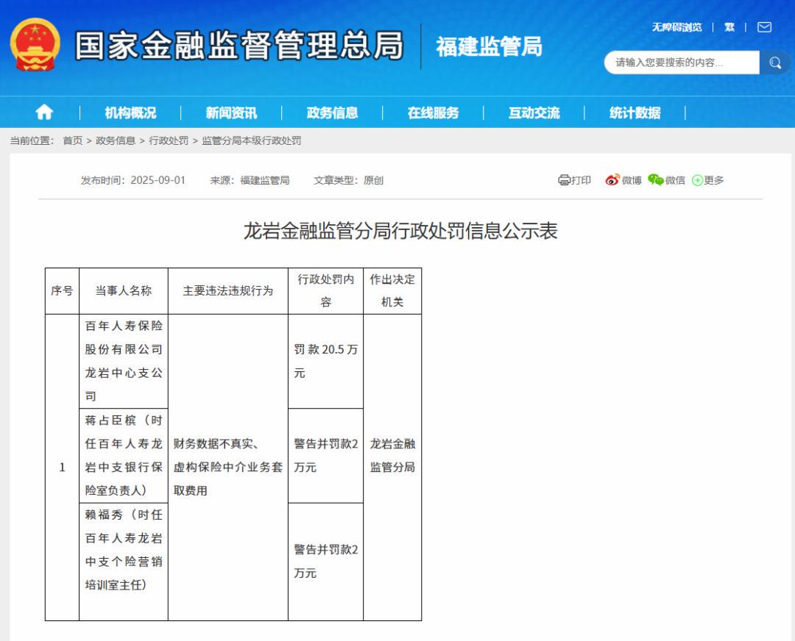Screen dimensions: 795x641
Task: Open the mail envelope icon
Action: click(764, 27)
